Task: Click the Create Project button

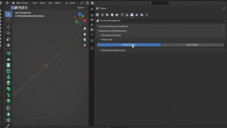Action: tap(129, 45)
